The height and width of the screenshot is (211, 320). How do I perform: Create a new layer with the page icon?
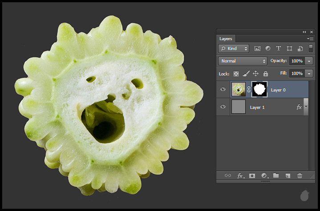(x=288, y=176)
